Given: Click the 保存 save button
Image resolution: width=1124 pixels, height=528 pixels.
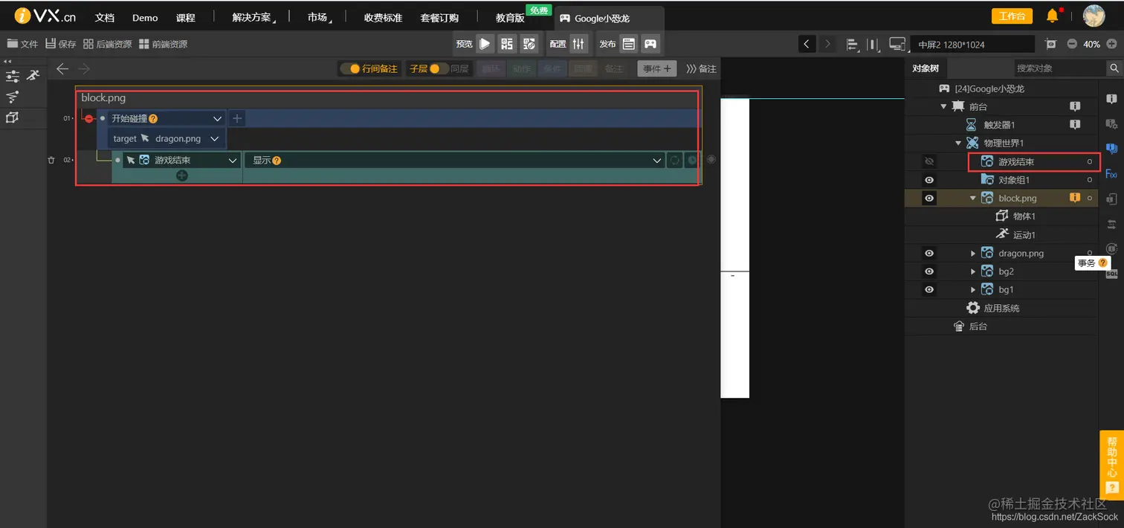Looking at the screenshot, I should 61,44.
